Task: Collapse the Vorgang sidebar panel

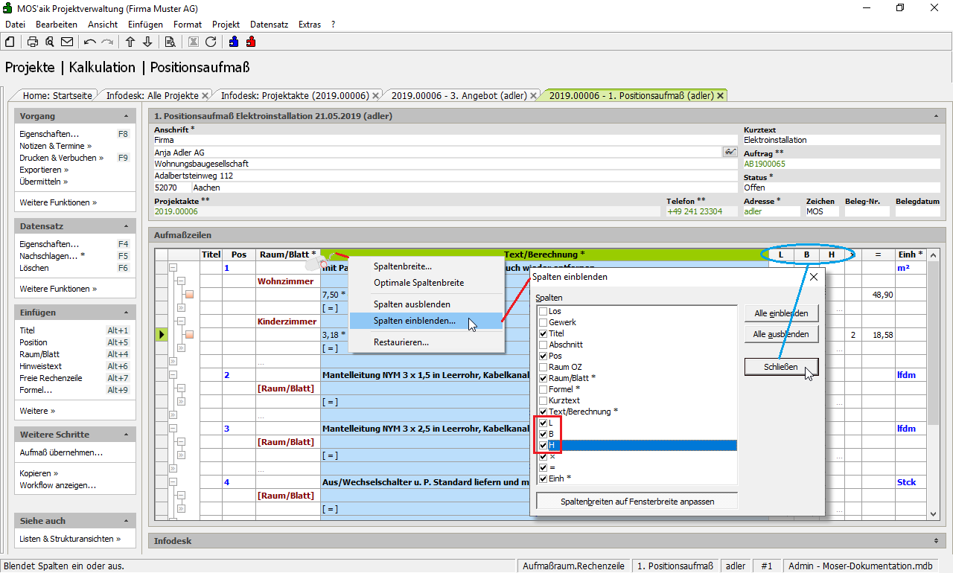Action: [127, 117]
